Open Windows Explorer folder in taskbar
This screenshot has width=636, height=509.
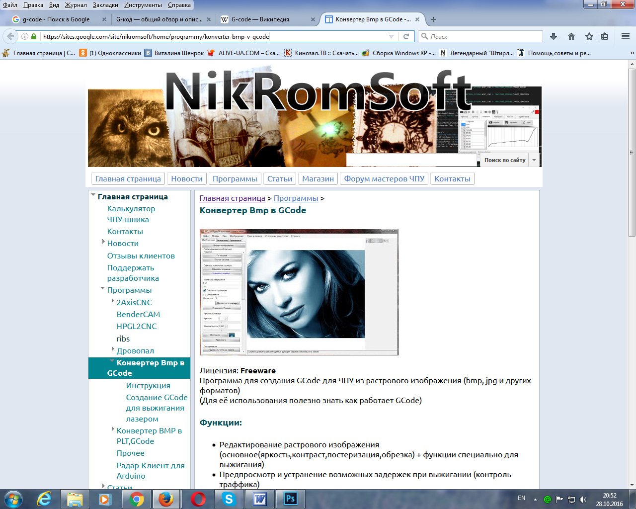[x=75, y=499]
